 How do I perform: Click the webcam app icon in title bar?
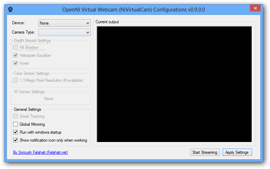point(10,9)
